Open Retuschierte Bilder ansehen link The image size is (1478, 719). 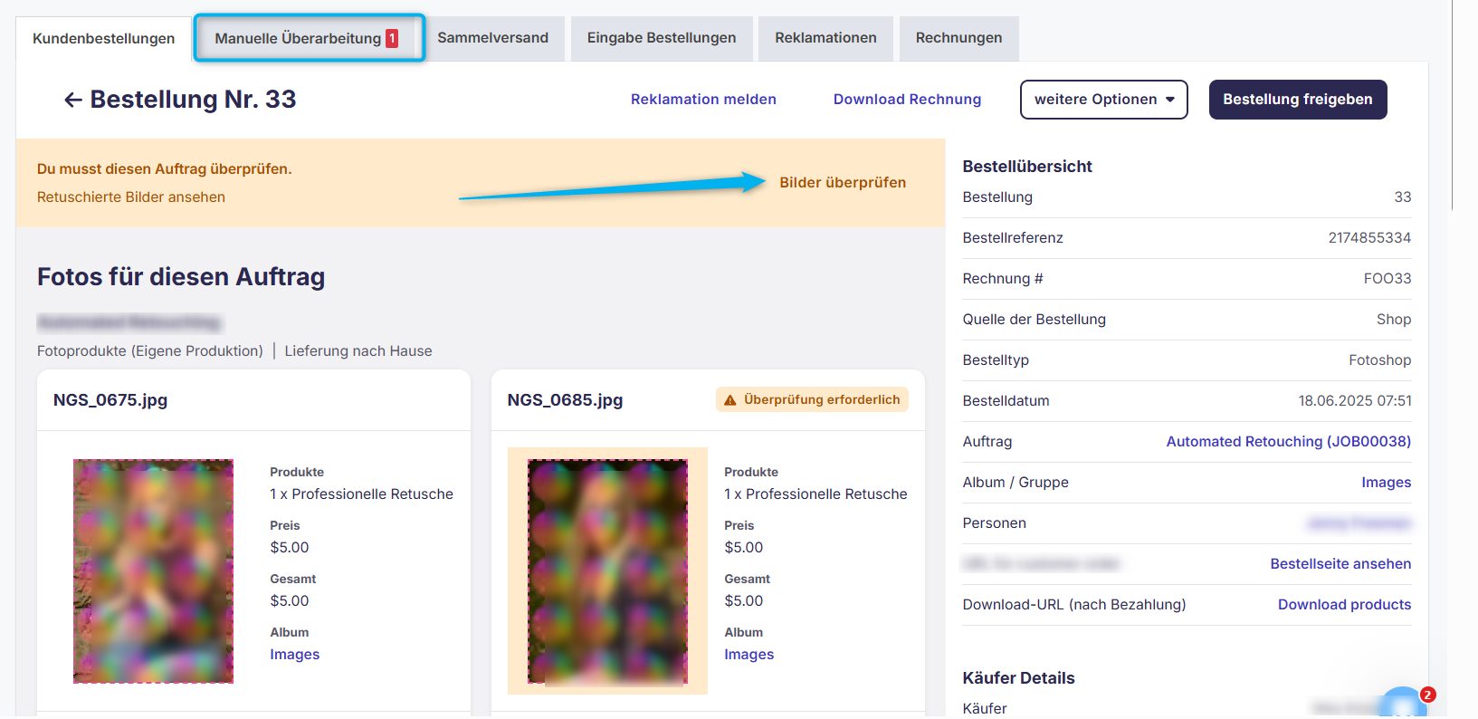[x=131, y=197]
